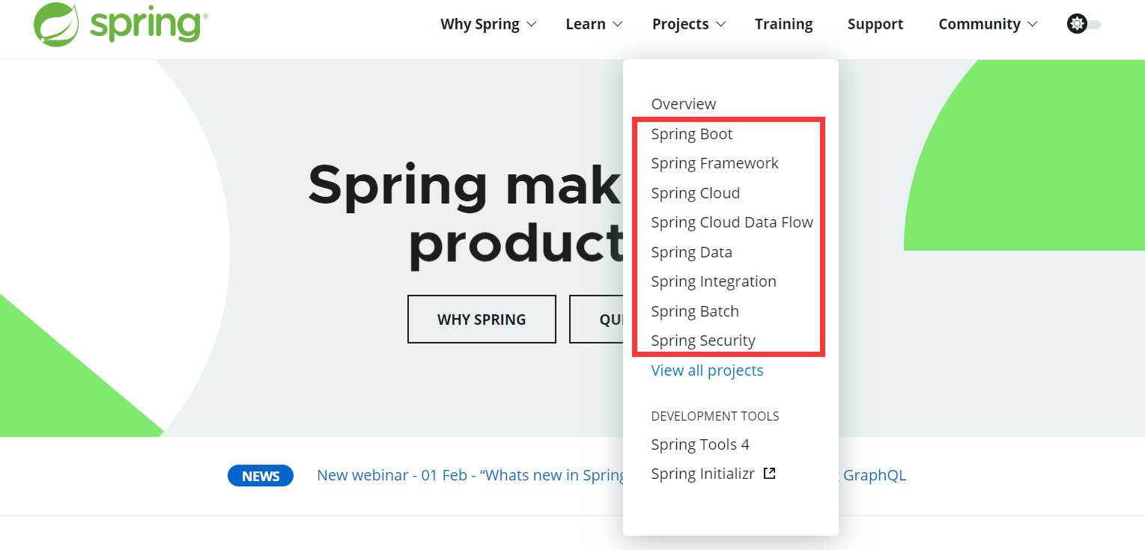Click the WHY SPRING button
The image size is (1145, 550).
tap(482, 320)
